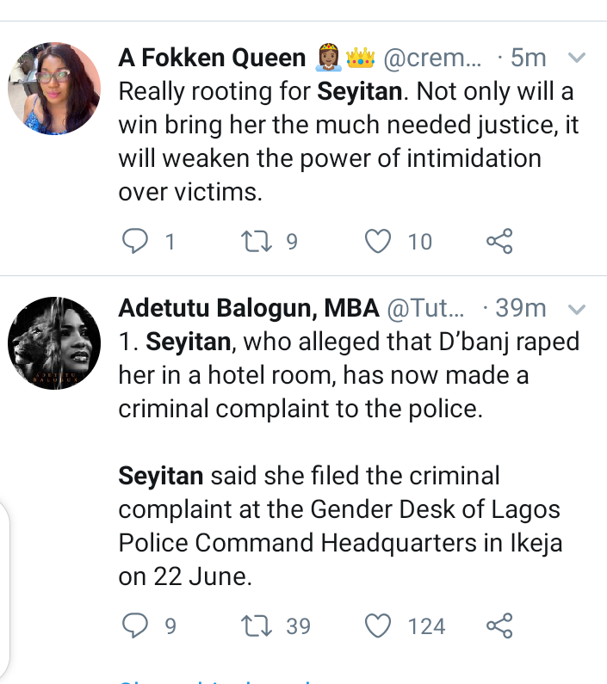Like Adetutu Balogun's tweet
This screenshot has height=684, width=607.
pyautogui.click(x=379, y=625)
